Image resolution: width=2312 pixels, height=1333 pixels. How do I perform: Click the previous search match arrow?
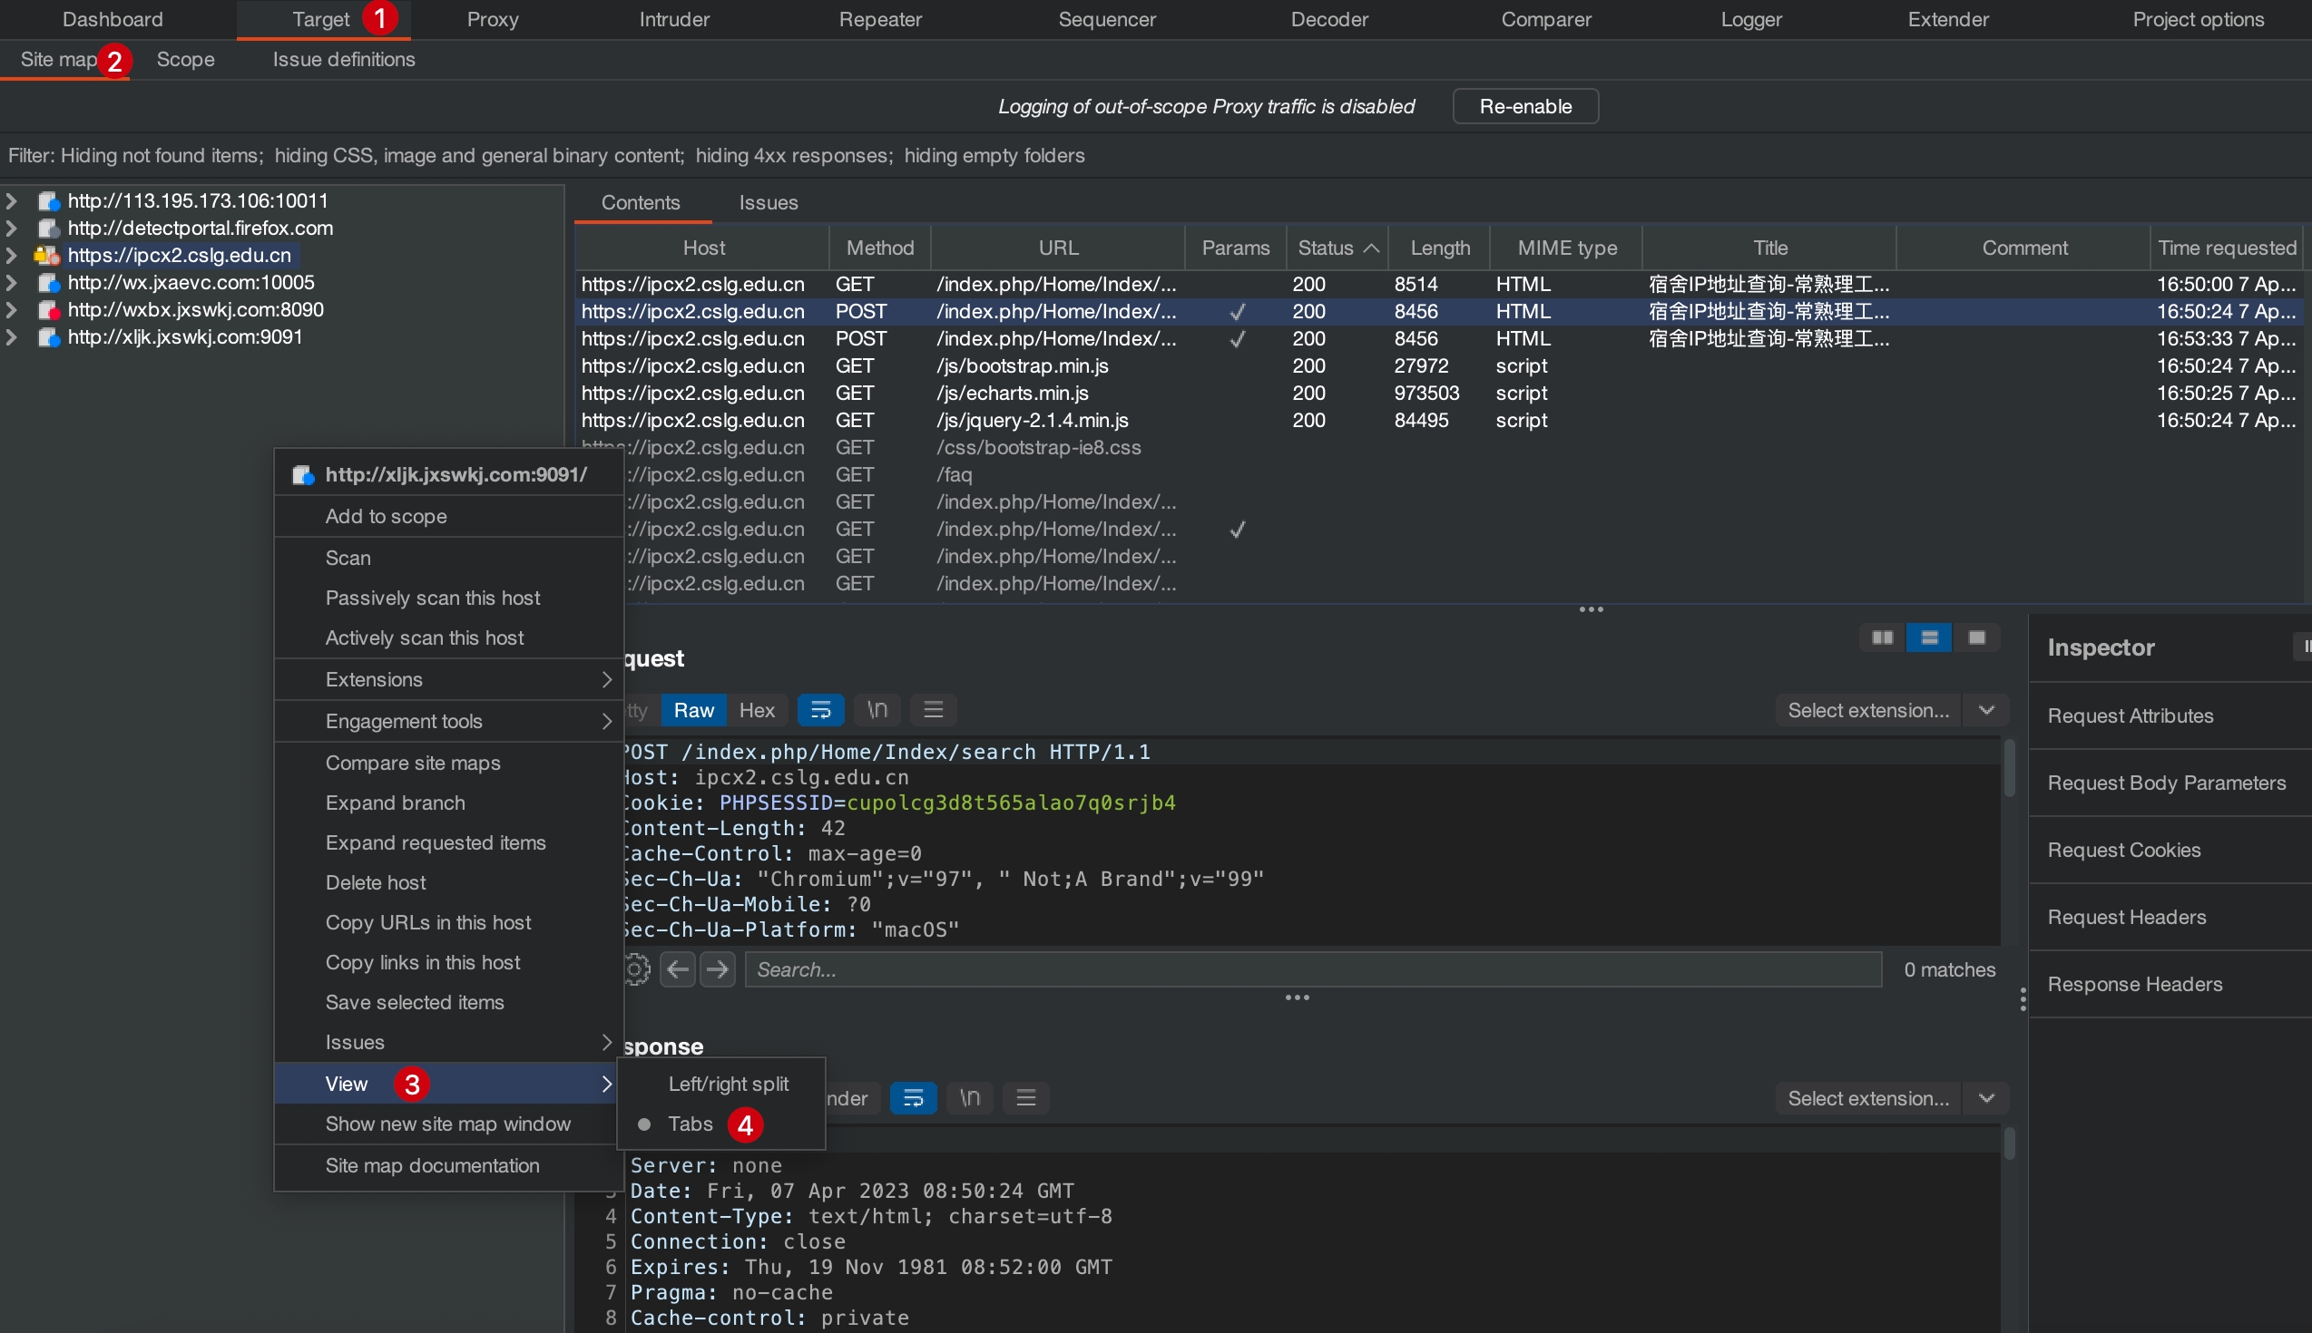(x=678, y=969)
